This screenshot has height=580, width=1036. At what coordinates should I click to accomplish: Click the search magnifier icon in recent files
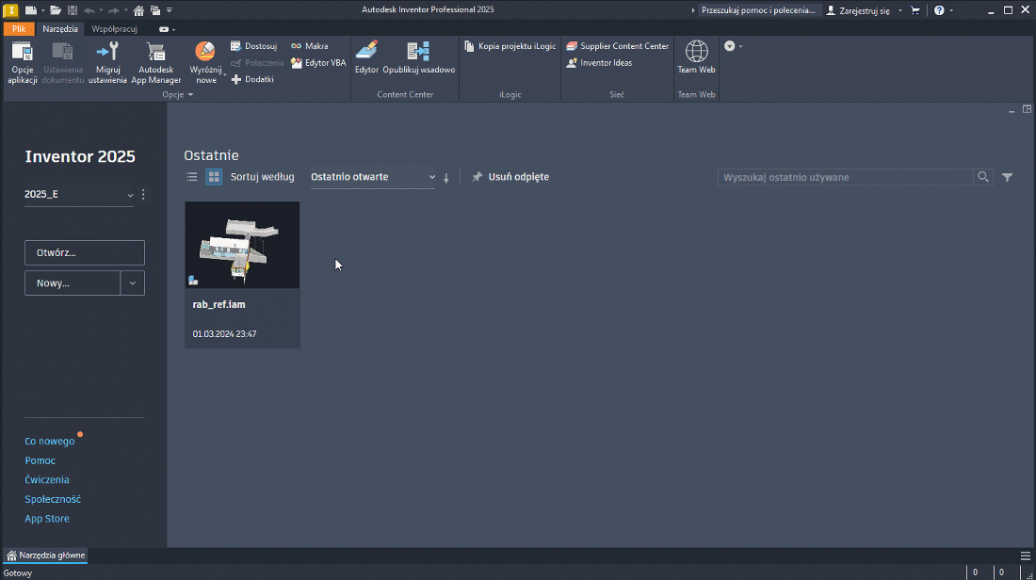(x=983, y=176)
